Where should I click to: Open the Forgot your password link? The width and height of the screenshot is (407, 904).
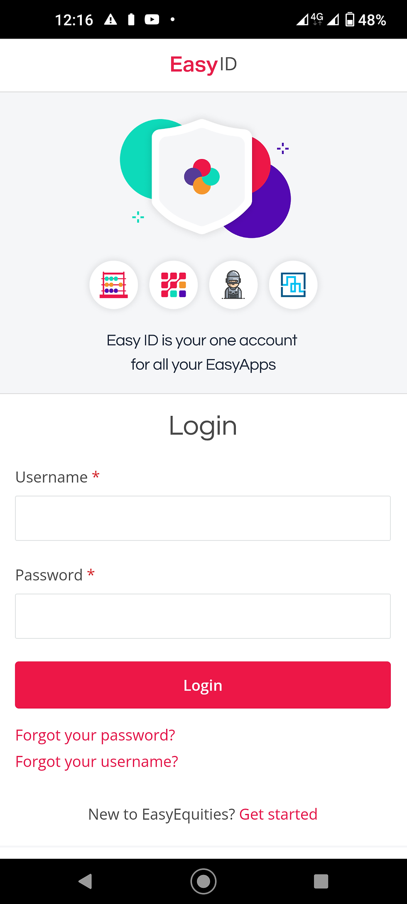pyautogui.click(x=95, y=734)
